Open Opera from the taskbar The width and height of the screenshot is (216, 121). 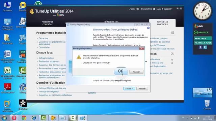tap(14, 118)
